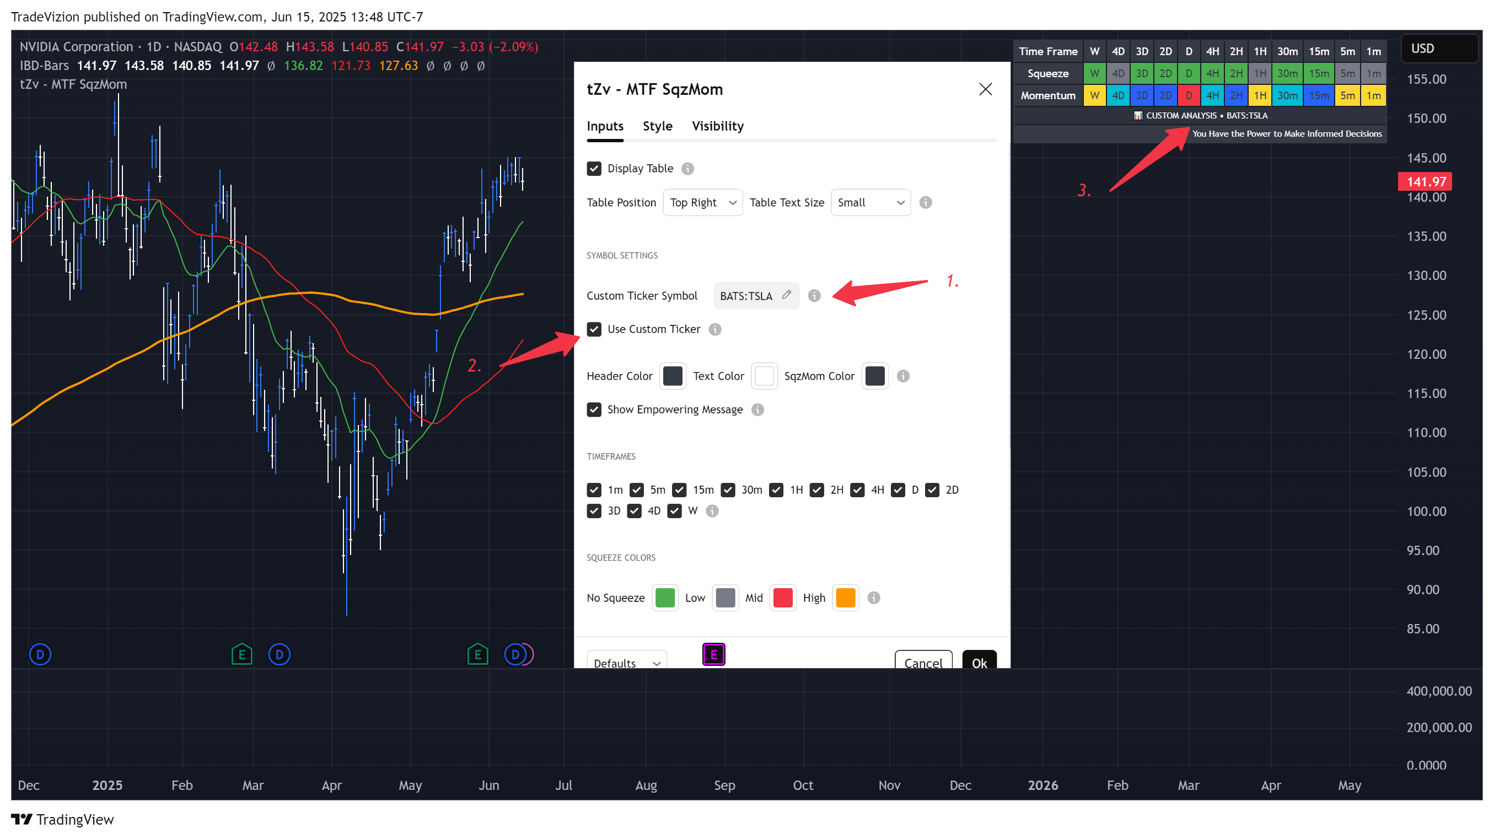1494x839 pixels.
Task: Uncheck the D timeframe checkbox
Action: pyautogui.click(x=898, y=490)
